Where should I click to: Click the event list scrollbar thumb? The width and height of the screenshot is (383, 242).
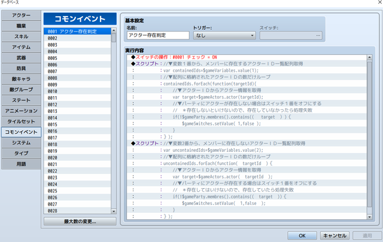114,38
